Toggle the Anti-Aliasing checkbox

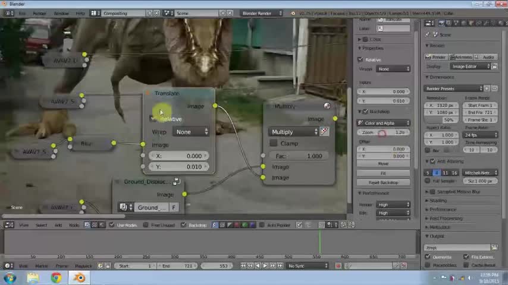tap(432, 161)
